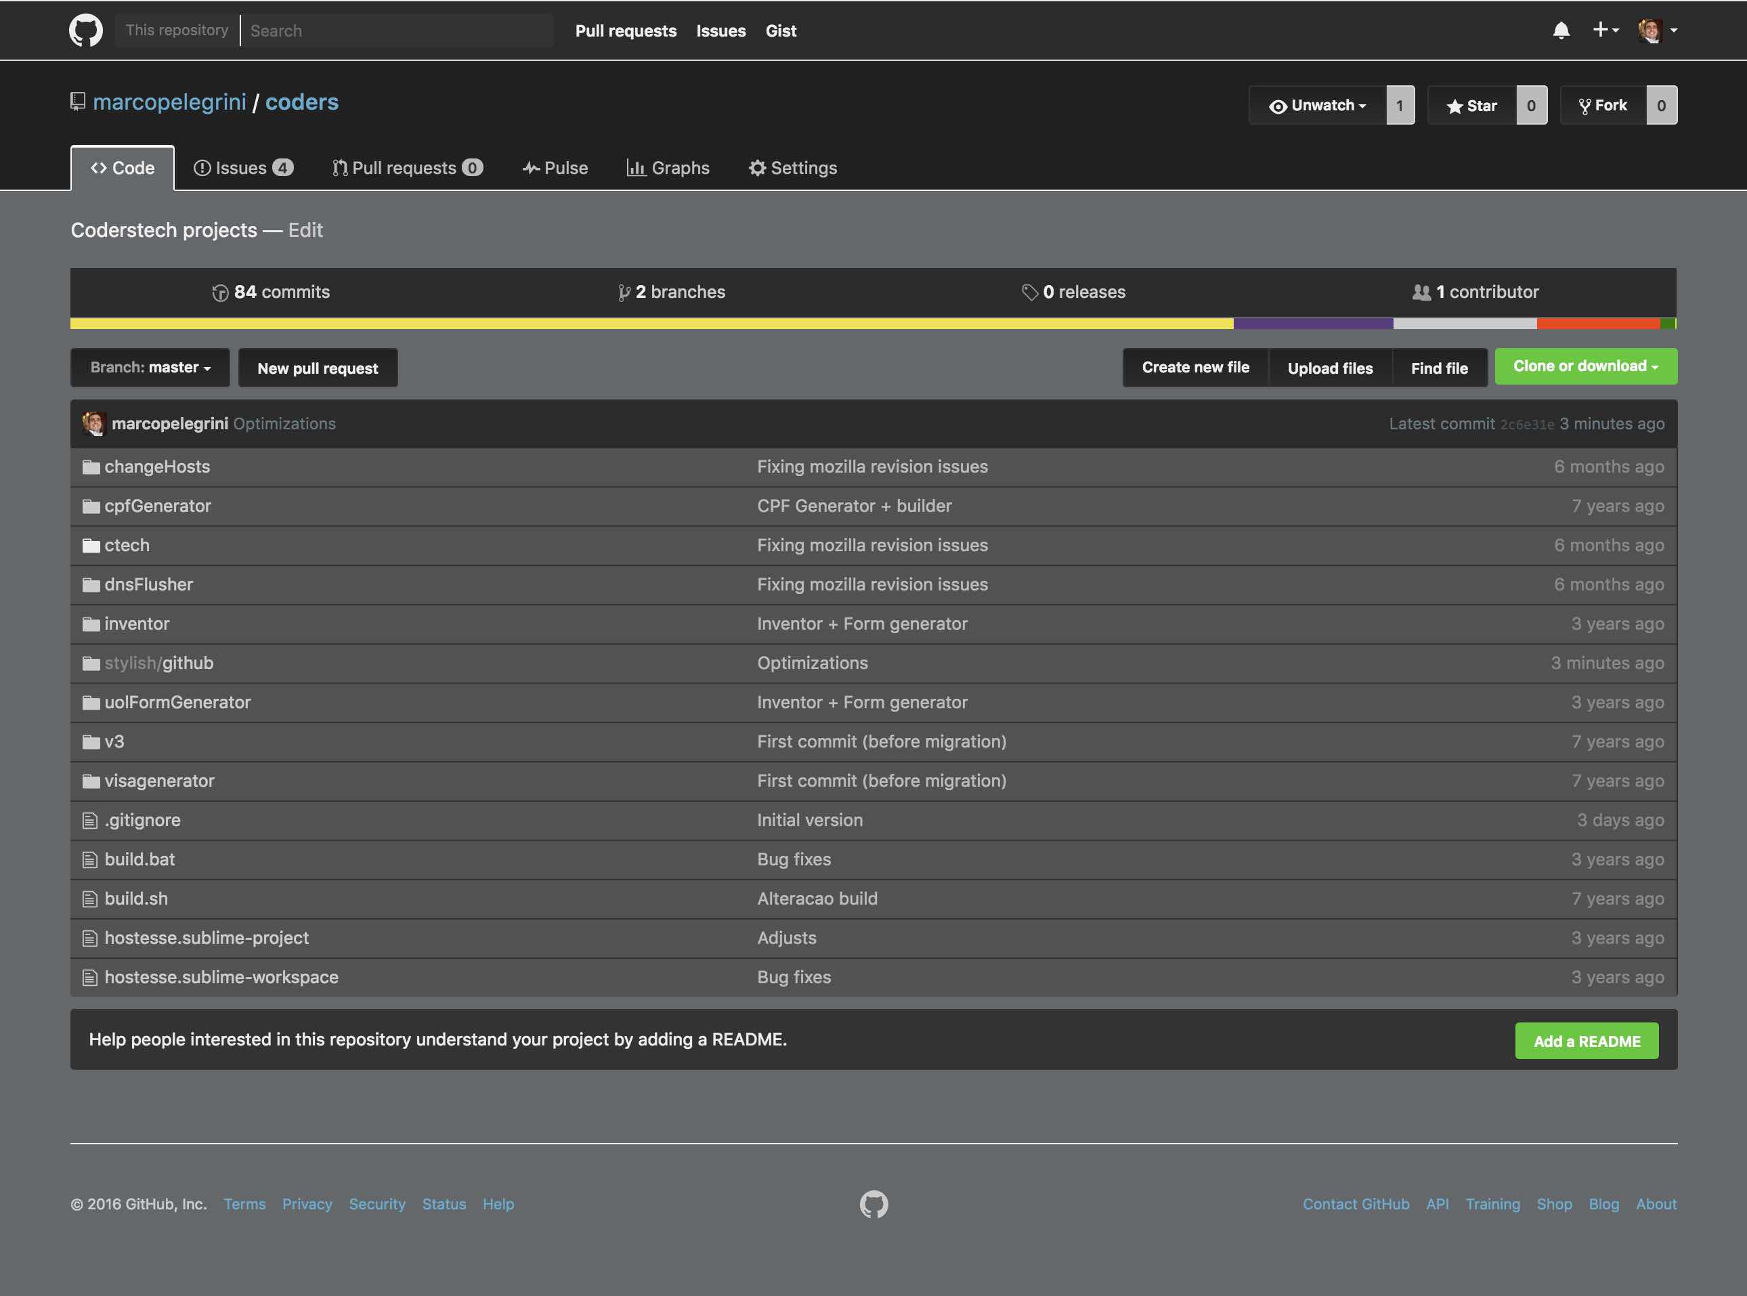1747x1296 pixels.
Task: Click the changeHosts folder icon
Action: click(91, 468)
